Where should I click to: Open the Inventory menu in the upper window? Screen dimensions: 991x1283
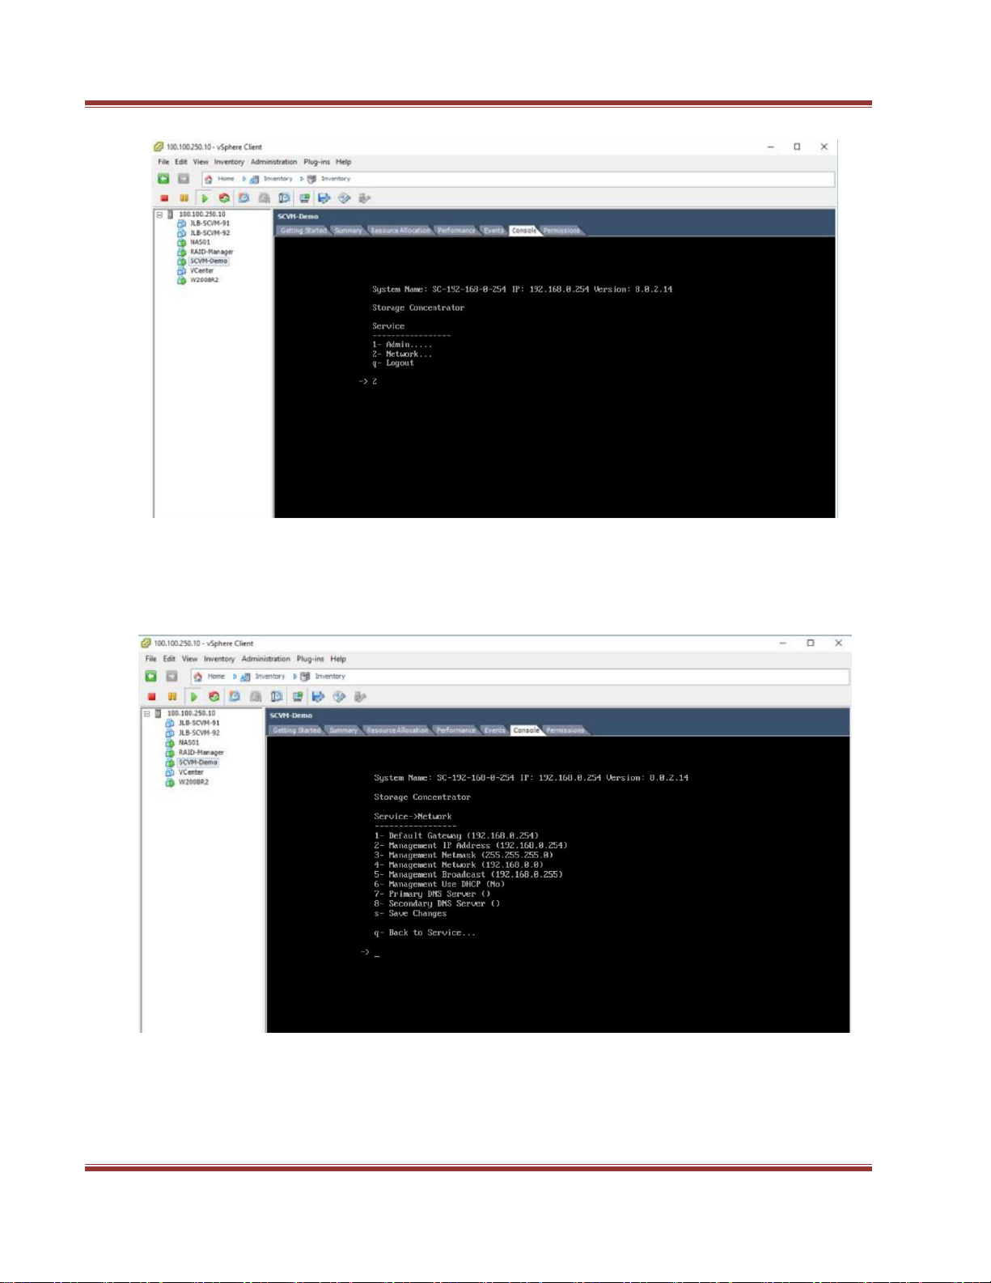229,162
